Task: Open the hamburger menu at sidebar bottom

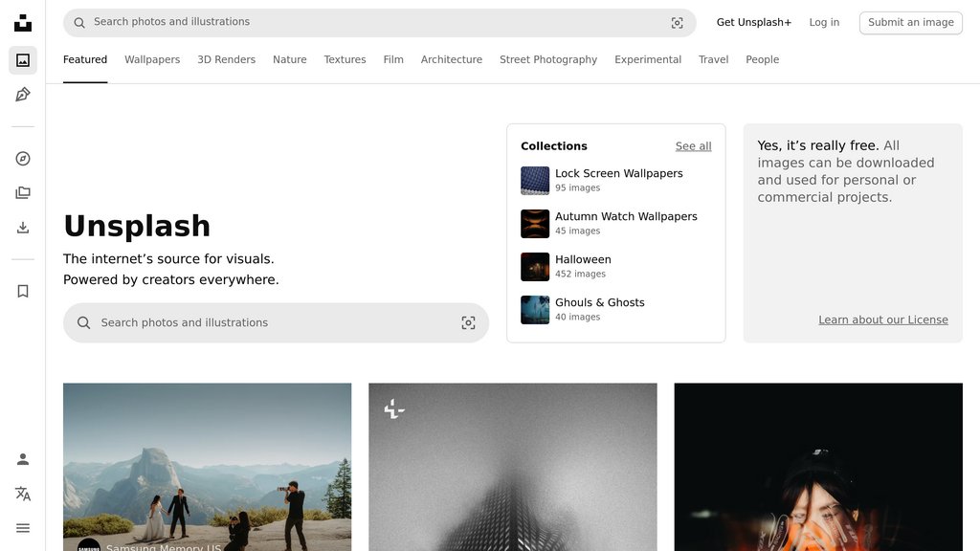Action: [x=22, y=527]
